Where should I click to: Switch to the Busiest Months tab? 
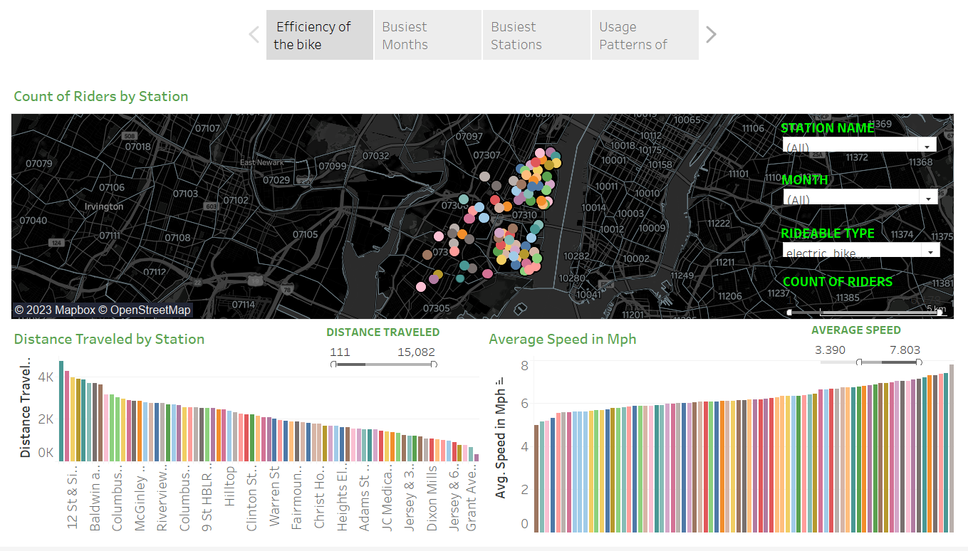point(427,35)
